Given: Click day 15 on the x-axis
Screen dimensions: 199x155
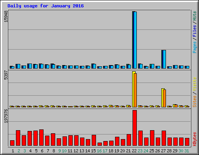Looking at the screenshot, I should [93, 151].
